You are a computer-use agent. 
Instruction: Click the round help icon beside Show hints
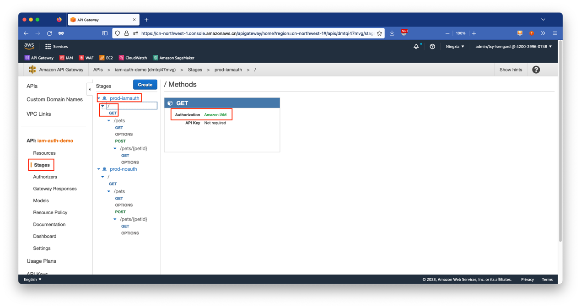click(536, 70)
